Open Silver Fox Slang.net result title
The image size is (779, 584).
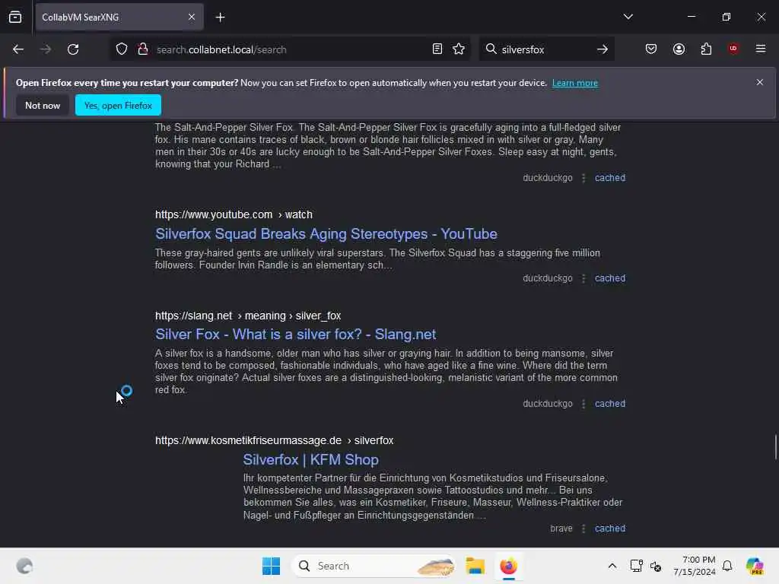pyautogui.click(x=296, y=335)
